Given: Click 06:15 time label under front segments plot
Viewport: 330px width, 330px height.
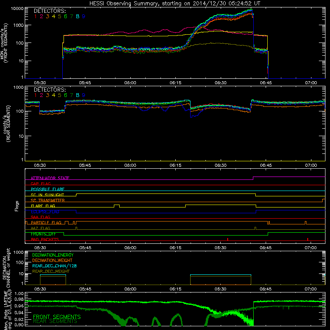Looking at the screenshot, I should click(175, 83).
